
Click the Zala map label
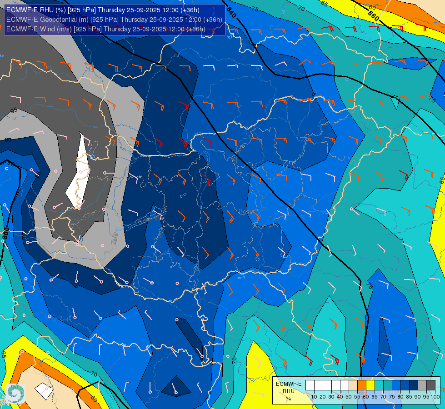coord(115,239)
